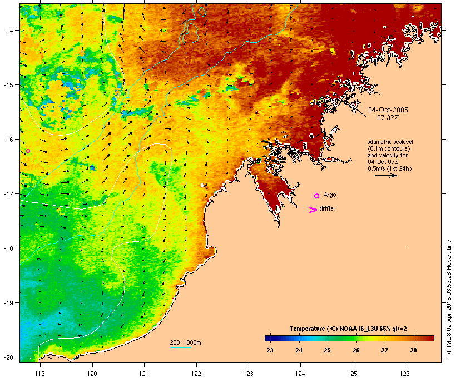Click the longitude label '123'
This screenshot has height=378, width=456.
pyautogui.click(x=249, y=374)
